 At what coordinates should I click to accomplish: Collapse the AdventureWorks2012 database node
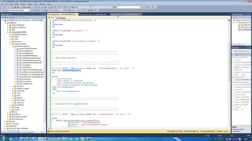pos(7,32)
